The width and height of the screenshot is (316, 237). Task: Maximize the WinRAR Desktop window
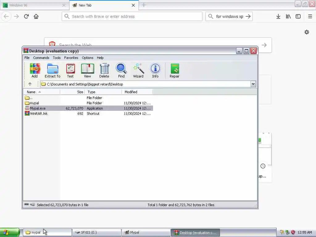coord(246,51)
